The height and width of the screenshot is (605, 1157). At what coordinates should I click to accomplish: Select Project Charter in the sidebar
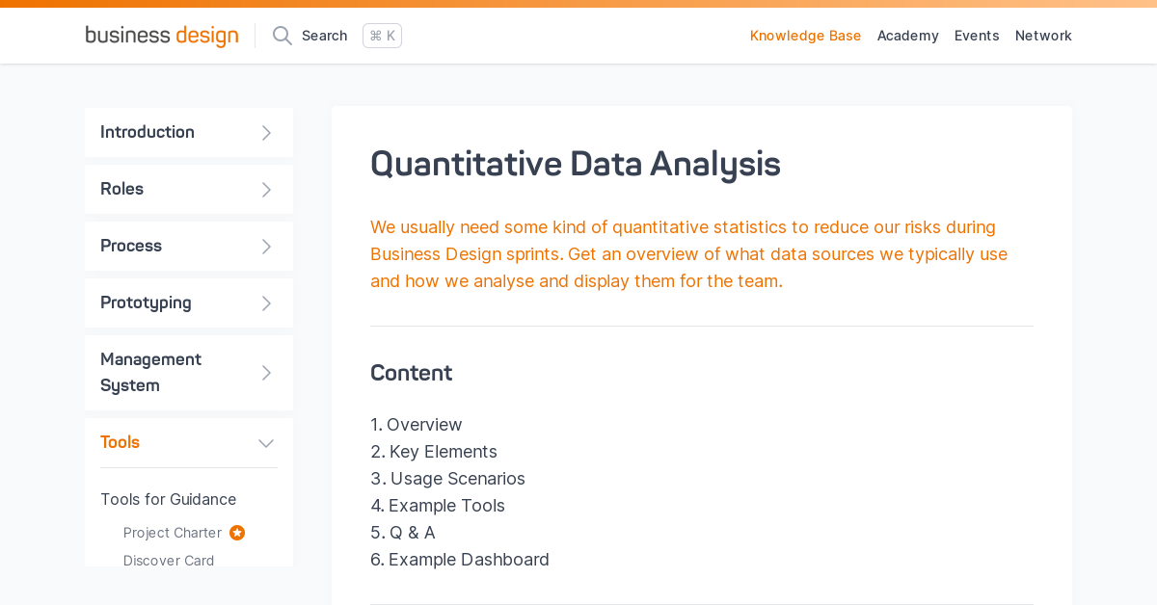tap(172, 533)
